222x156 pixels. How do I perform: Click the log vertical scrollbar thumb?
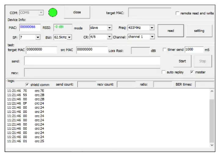[x=212, y=121]
